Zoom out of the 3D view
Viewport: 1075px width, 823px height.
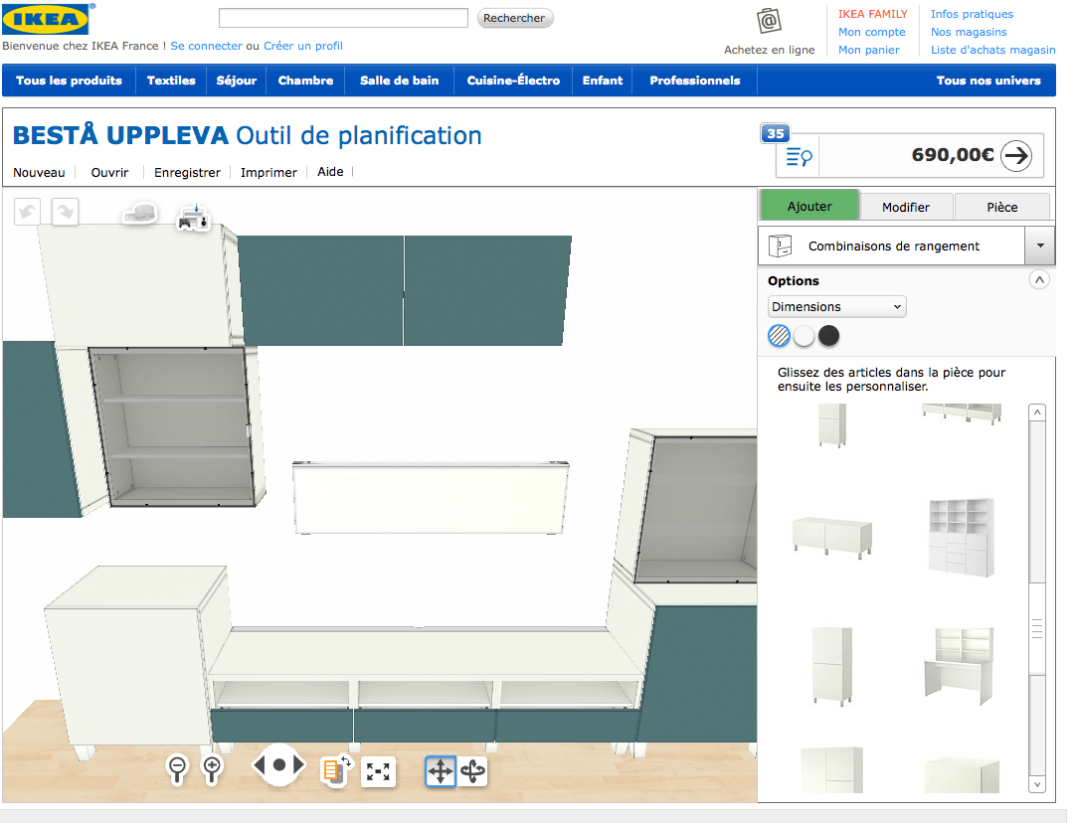[178, 769]
